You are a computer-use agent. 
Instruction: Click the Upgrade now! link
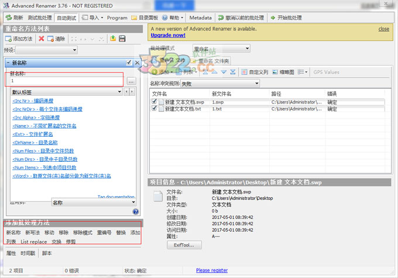(x=169, y=35)
